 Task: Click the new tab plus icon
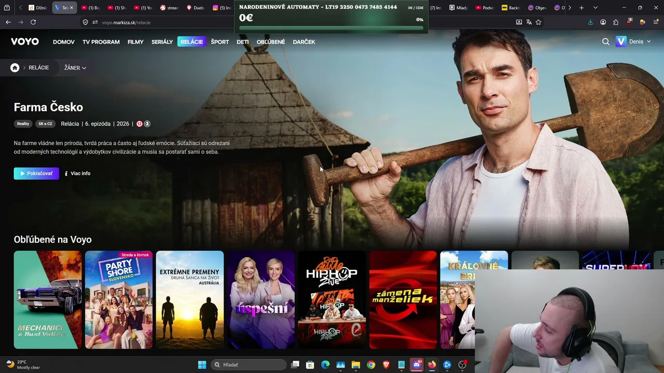pyautogui.click(x=582, y=8)
